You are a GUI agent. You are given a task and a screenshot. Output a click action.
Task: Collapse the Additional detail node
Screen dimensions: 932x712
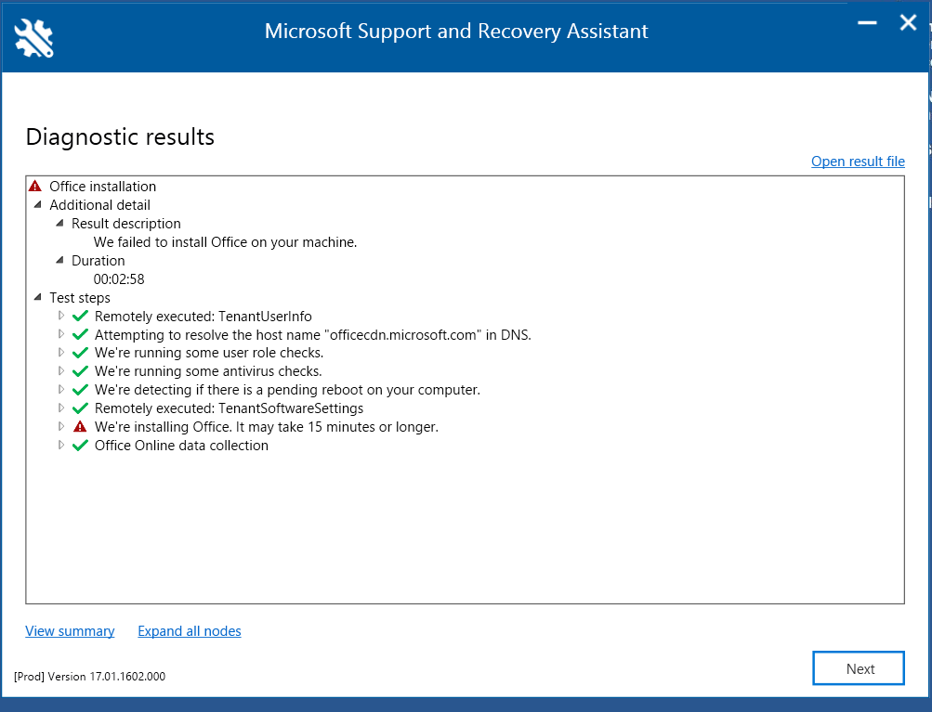pos(38,205)
